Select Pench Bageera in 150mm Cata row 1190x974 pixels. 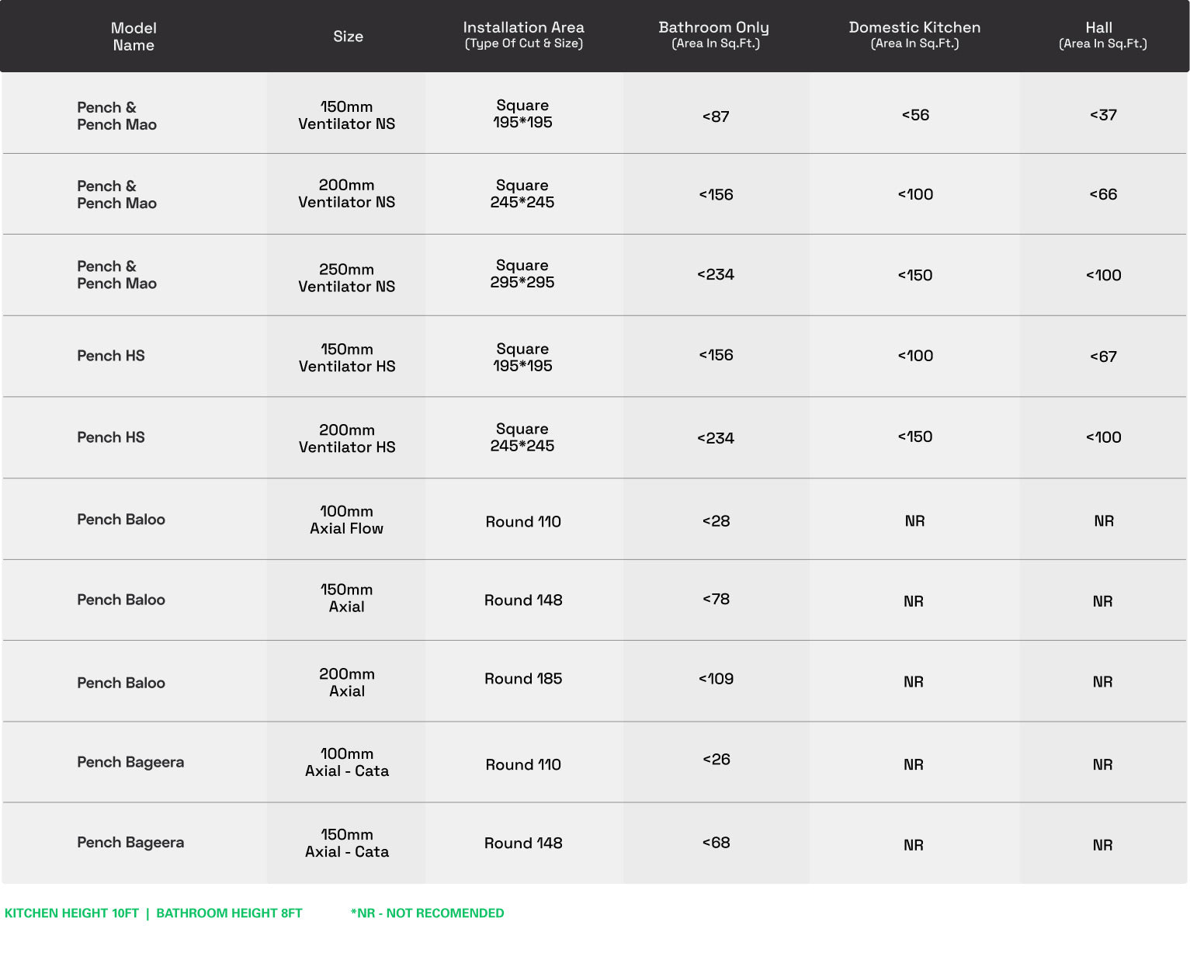point(130,843)
